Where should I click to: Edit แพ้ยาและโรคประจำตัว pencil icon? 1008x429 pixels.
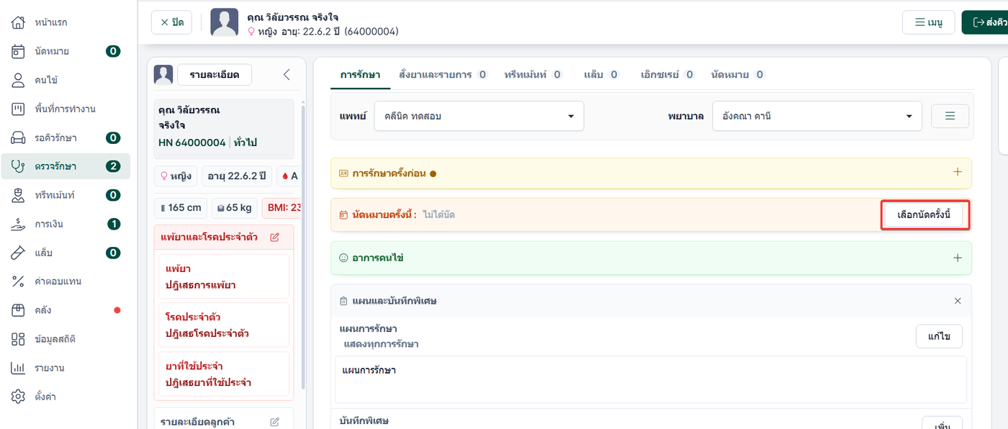(274, 237)
